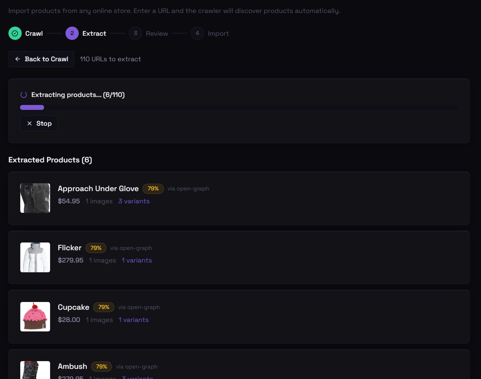Select the 79% badge next to Cupcake
This screenshot has width=481, height=379.
104,307
